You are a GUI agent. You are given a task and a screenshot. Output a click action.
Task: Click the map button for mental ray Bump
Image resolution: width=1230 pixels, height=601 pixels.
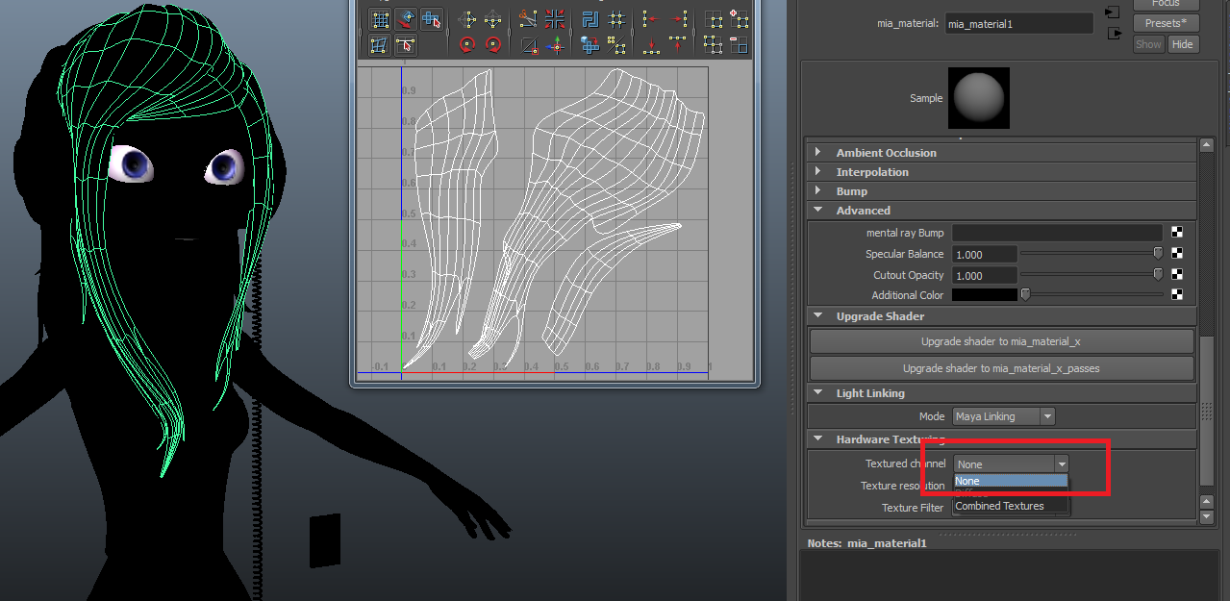pos(1177,233)
